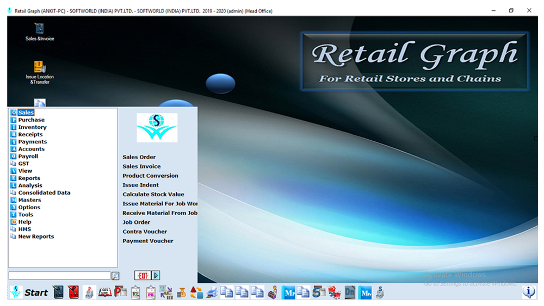Open the Consolidated Data menu entry
544x306 pixels.
(44, 192)
